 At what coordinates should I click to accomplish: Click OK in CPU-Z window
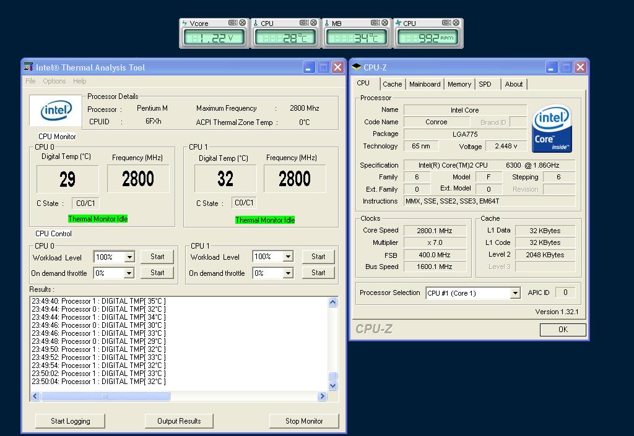pyautogui.click(x=563, y=330)
